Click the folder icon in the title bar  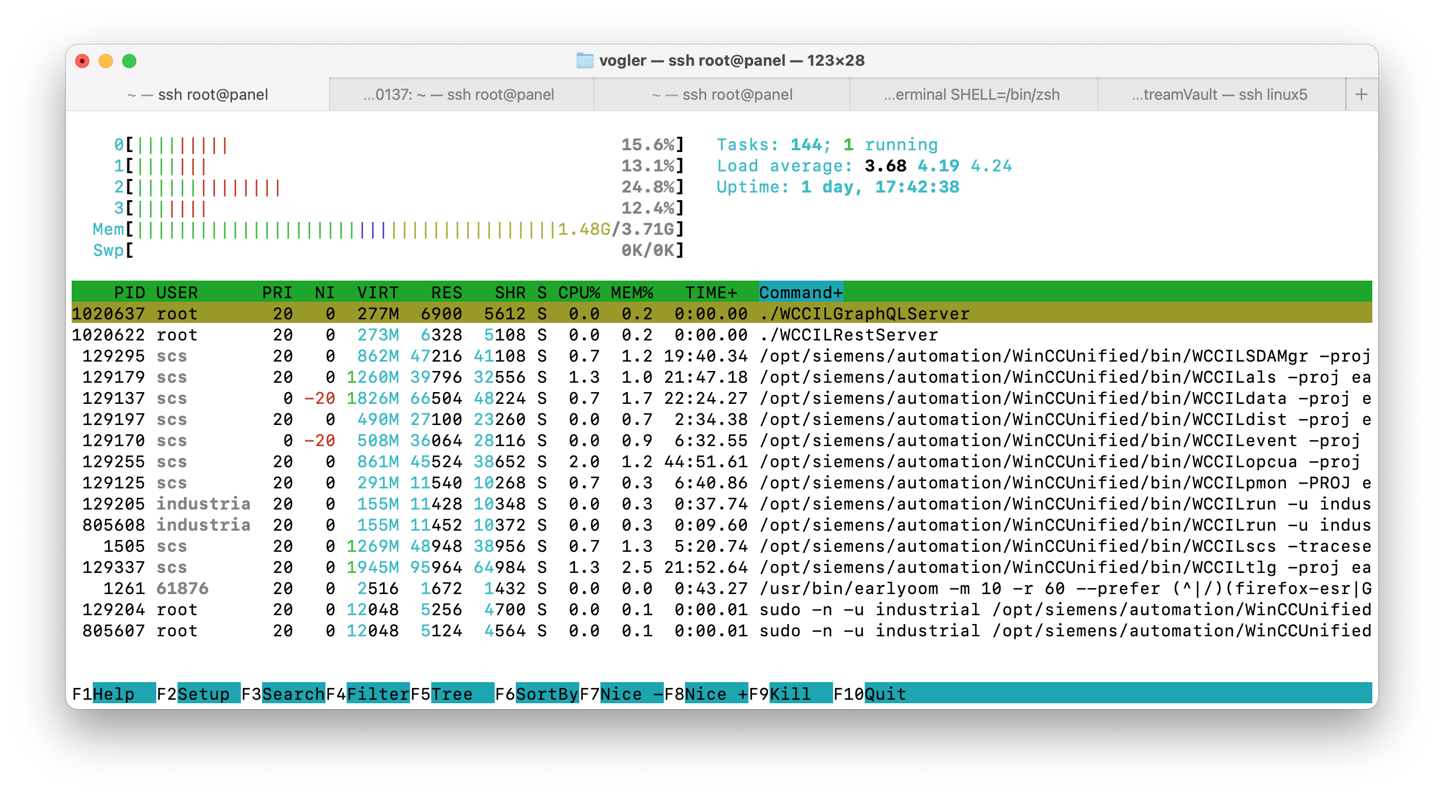[x=585, y=60]
